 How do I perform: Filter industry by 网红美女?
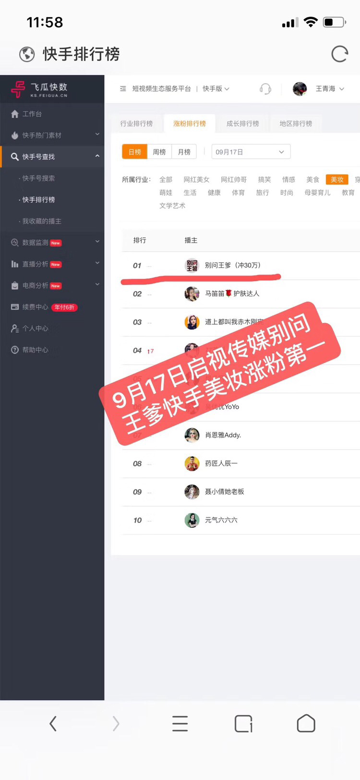pos(196,180)
